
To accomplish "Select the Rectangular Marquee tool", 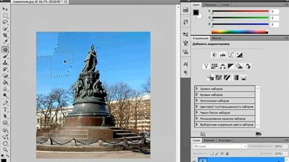I will [x=5, y=16].
